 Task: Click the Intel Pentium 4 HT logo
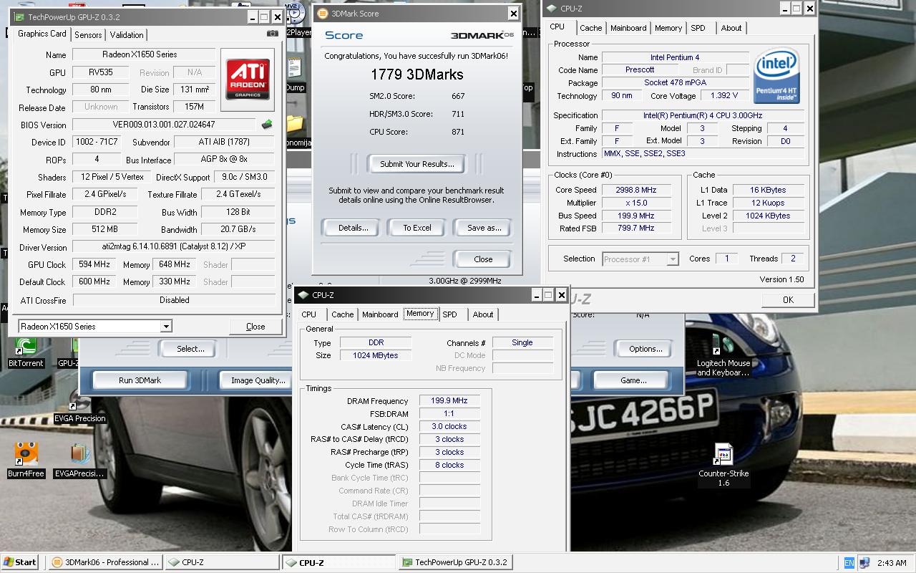point(776,76)
